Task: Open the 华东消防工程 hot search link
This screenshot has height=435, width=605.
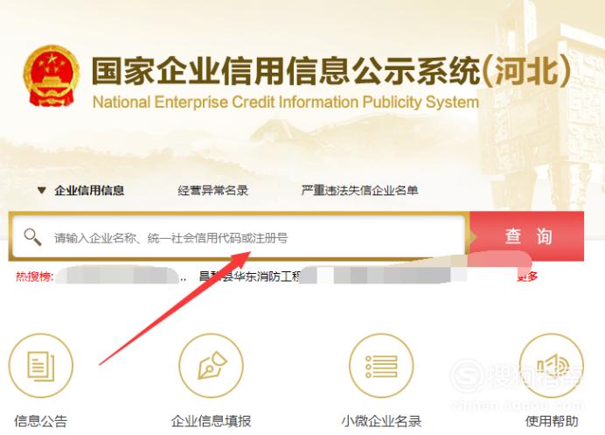Action: pos(250,277)
